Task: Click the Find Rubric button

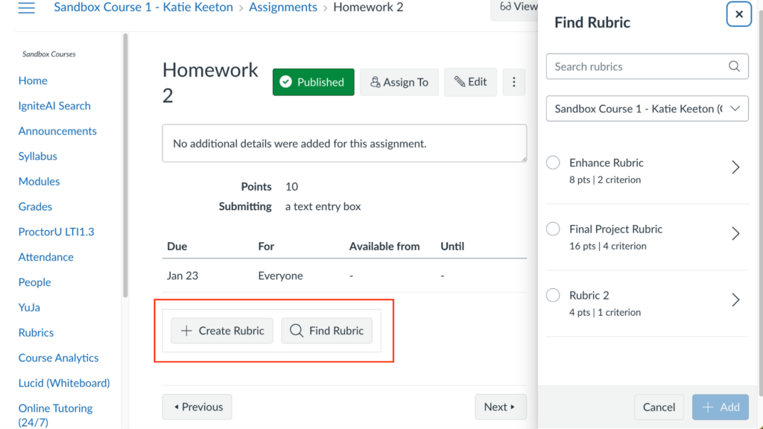Action: [x=326, y=331]
